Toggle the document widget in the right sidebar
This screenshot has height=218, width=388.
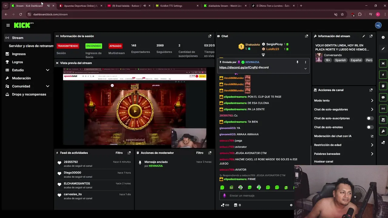[383, 86]
